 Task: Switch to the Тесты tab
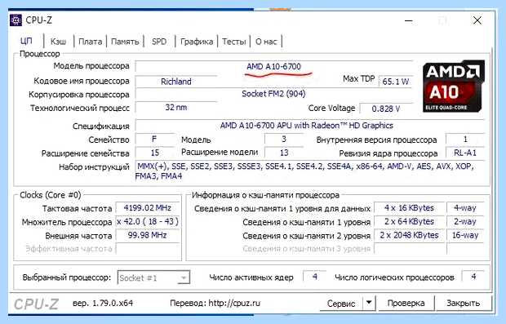click(x=234, y=42)
